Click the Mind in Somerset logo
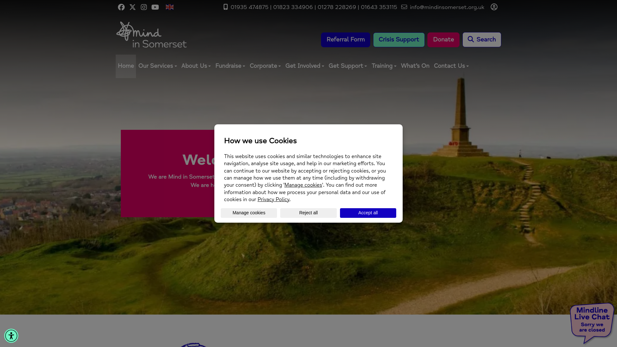The height and width of the screenshot is (347, 617). [151, 35]
